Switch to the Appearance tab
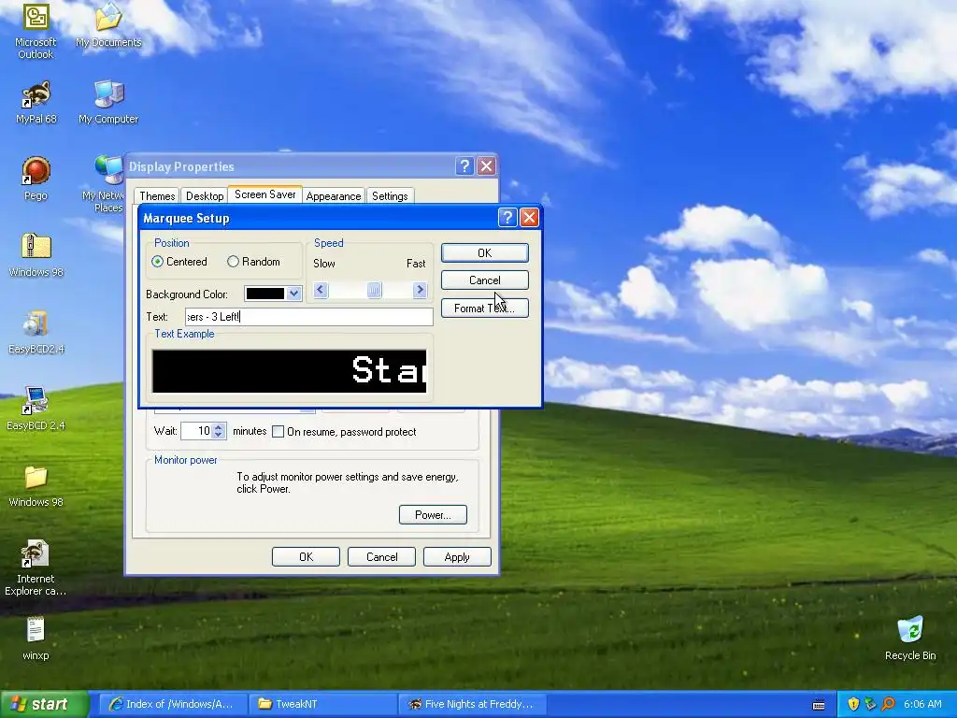Image resolution: width=957 pixels, height=718 pixels. tap(334, 196)
